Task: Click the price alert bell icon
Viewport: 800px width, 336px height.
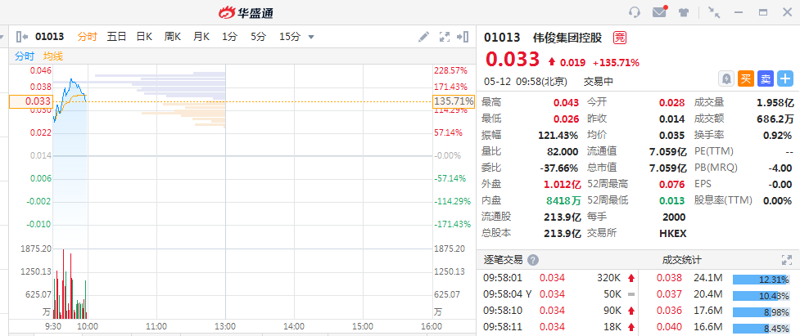Action: (726, 78)
